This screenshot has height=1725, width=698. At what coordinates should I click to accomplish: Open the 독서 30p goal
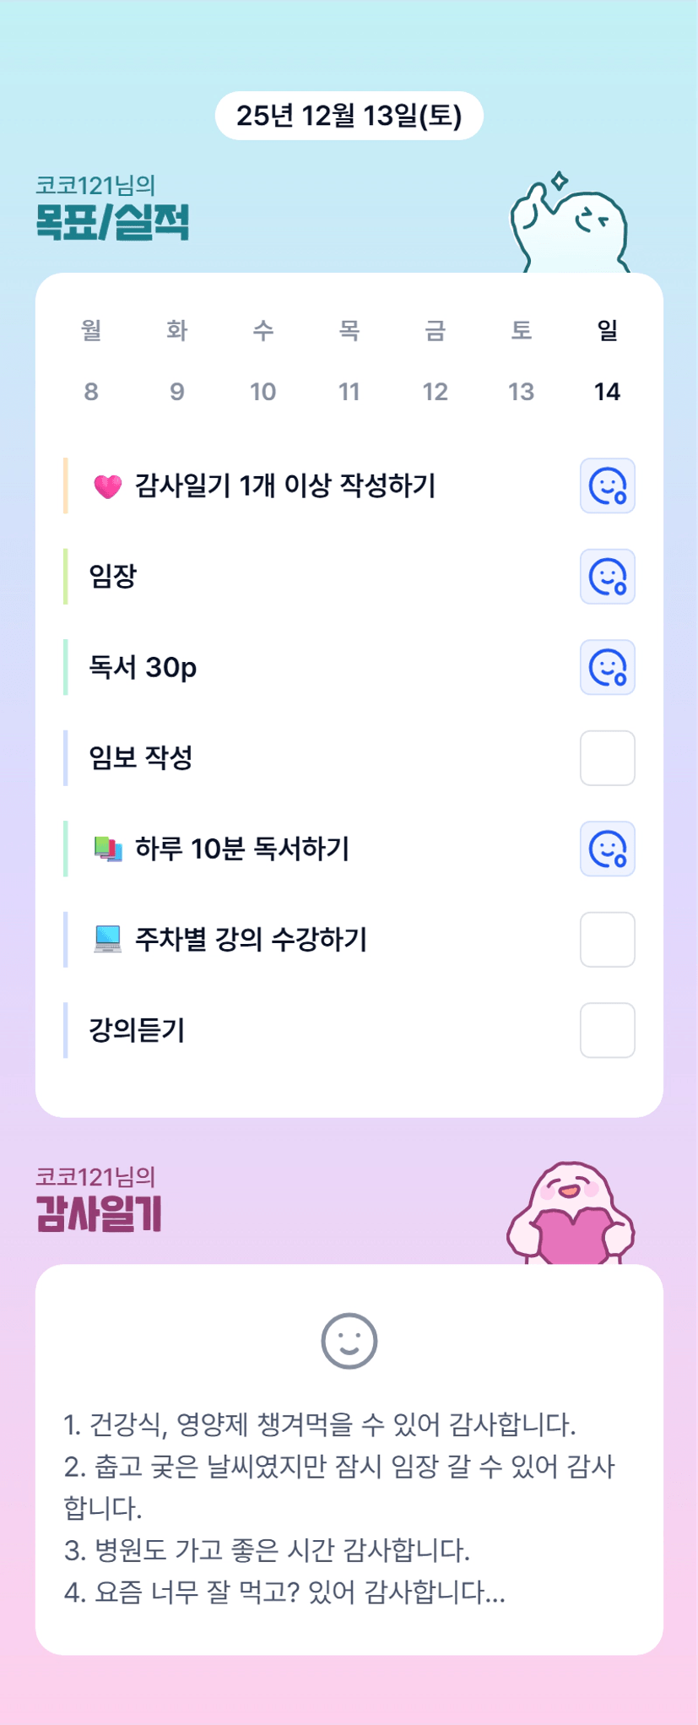(143, 667)
